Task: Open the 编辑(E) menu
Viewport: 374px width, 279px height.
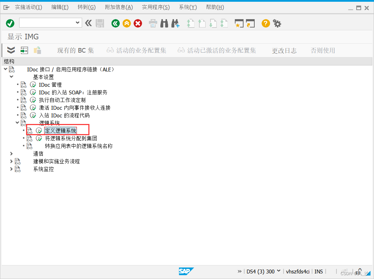Action: pyautogui.click(x=60, y=7)
